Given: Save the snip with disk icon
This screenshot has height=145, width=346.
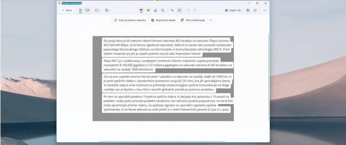Looking at the screenshot, I should click(x=248, y=10).
